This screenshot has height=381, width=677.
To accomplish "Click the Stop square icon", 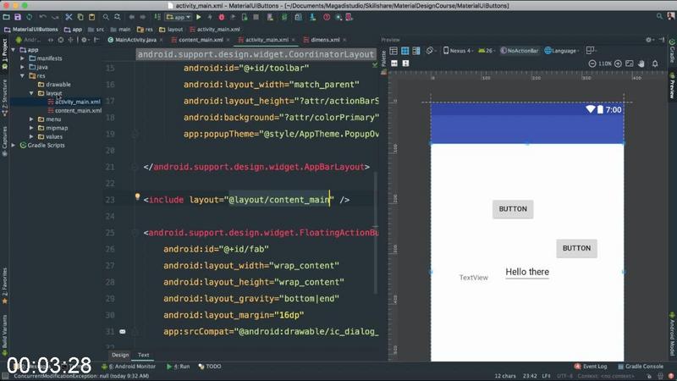I will coord(256,17).
